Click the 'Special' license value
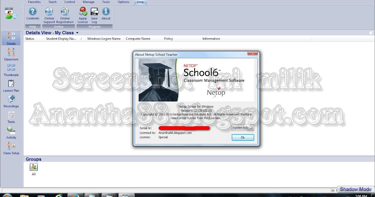The width and height of the screenshot is (375, 197). tap(163, 137)
